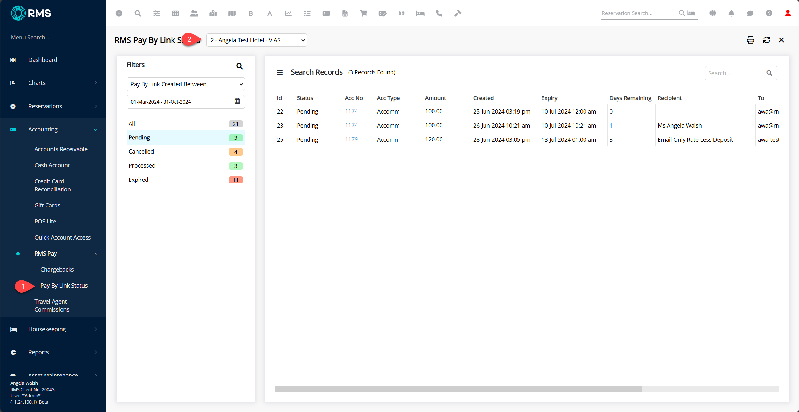Click into the Reservation Search field
799x412 pixels.
coord(639,13)
